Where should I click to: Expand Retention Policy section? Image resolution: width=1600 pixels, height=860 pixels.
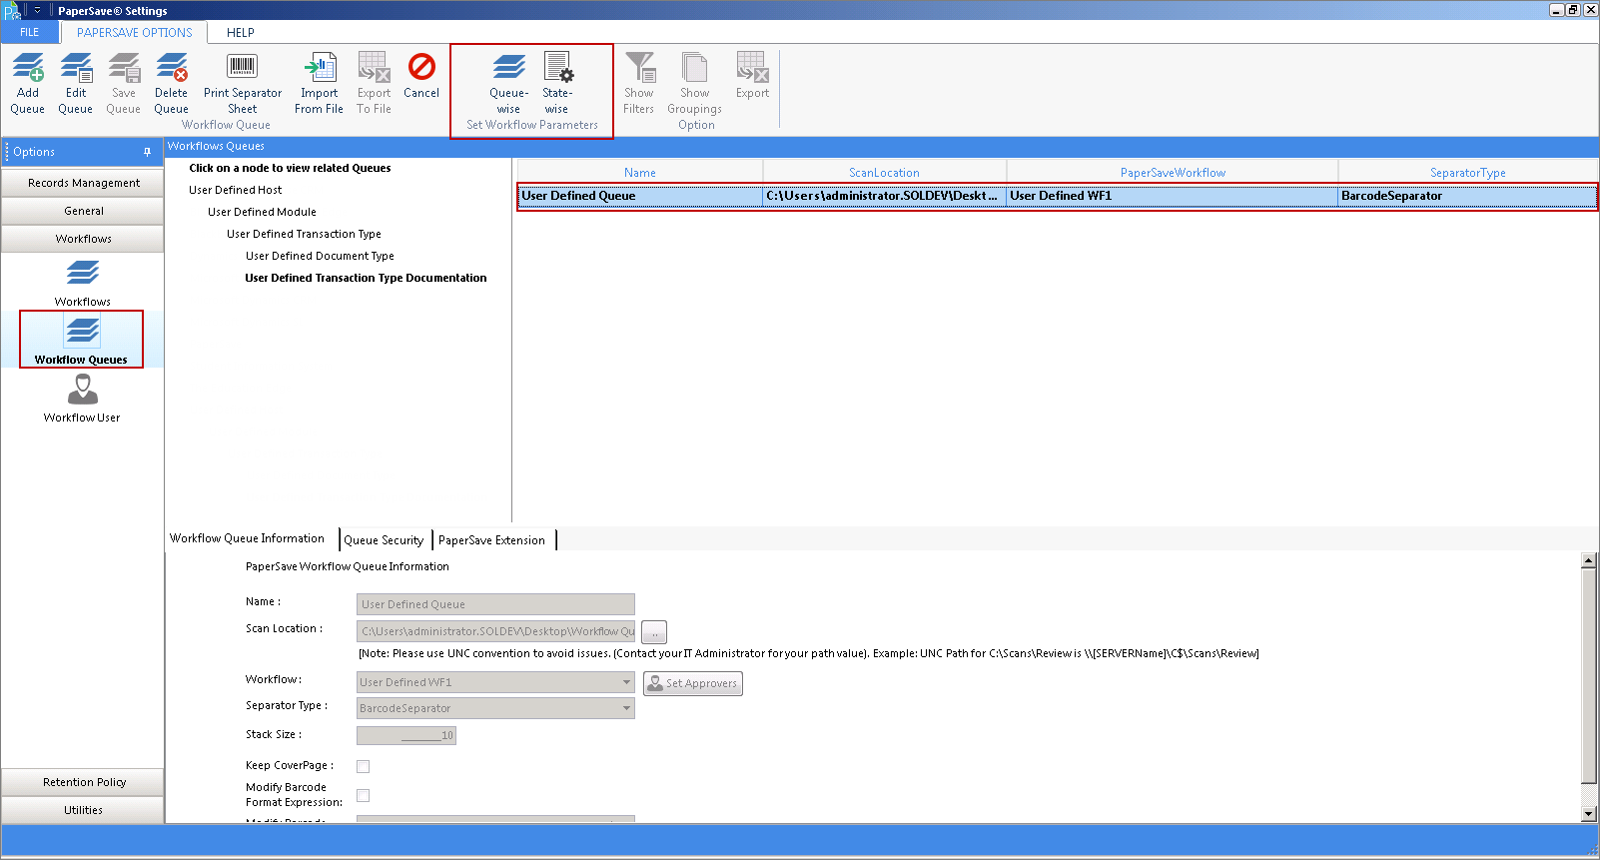pos(83,782)
